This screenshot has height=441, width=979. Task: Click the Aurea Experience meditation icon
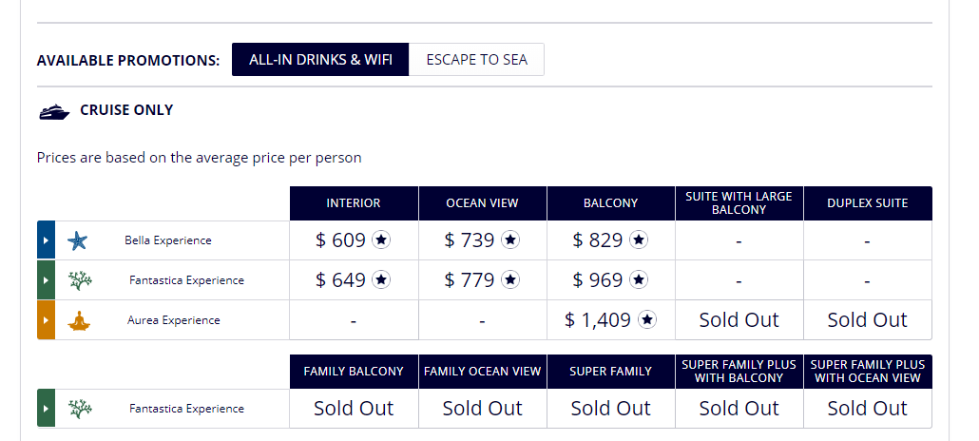[77, 320]
